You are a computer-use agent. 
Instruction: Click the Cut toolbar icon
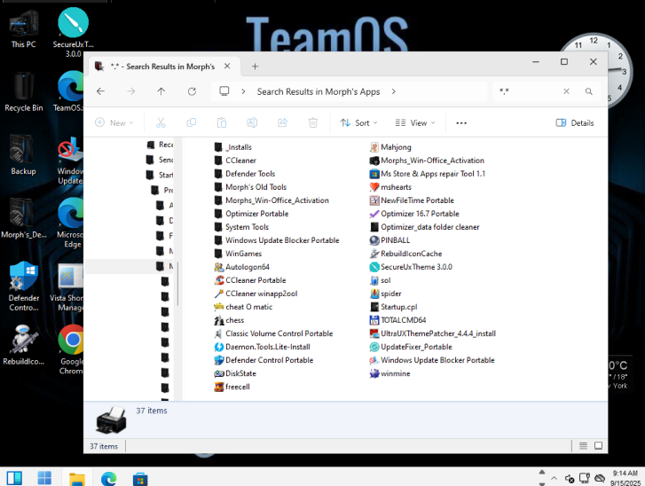pos(161,123)
